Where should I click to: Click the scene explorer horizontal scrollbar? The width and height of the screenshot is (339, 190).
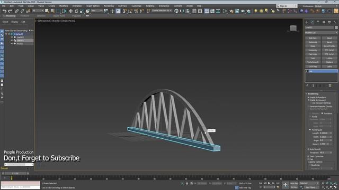pyautogui.click(x=19, y=165)
